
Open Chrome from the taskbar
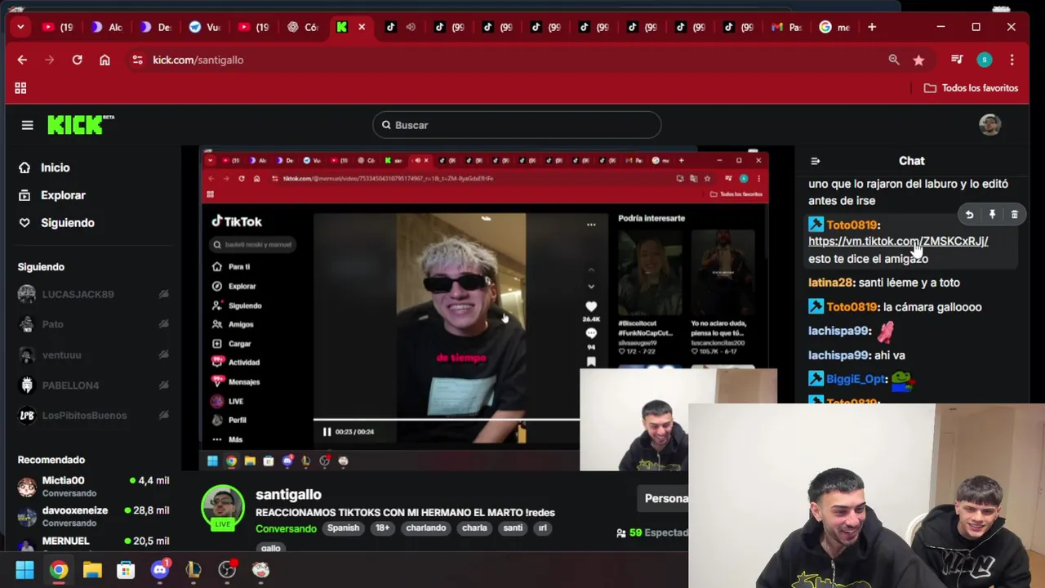click(59, 570)
